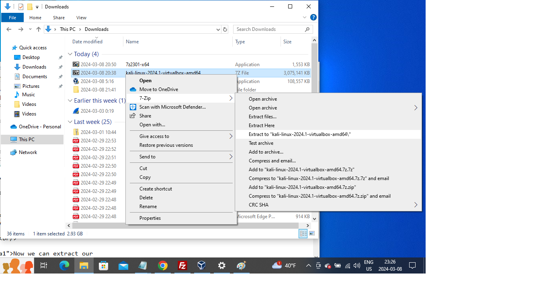
Task: Navigate up using the Up arrow button
Action: pos(38,29)
